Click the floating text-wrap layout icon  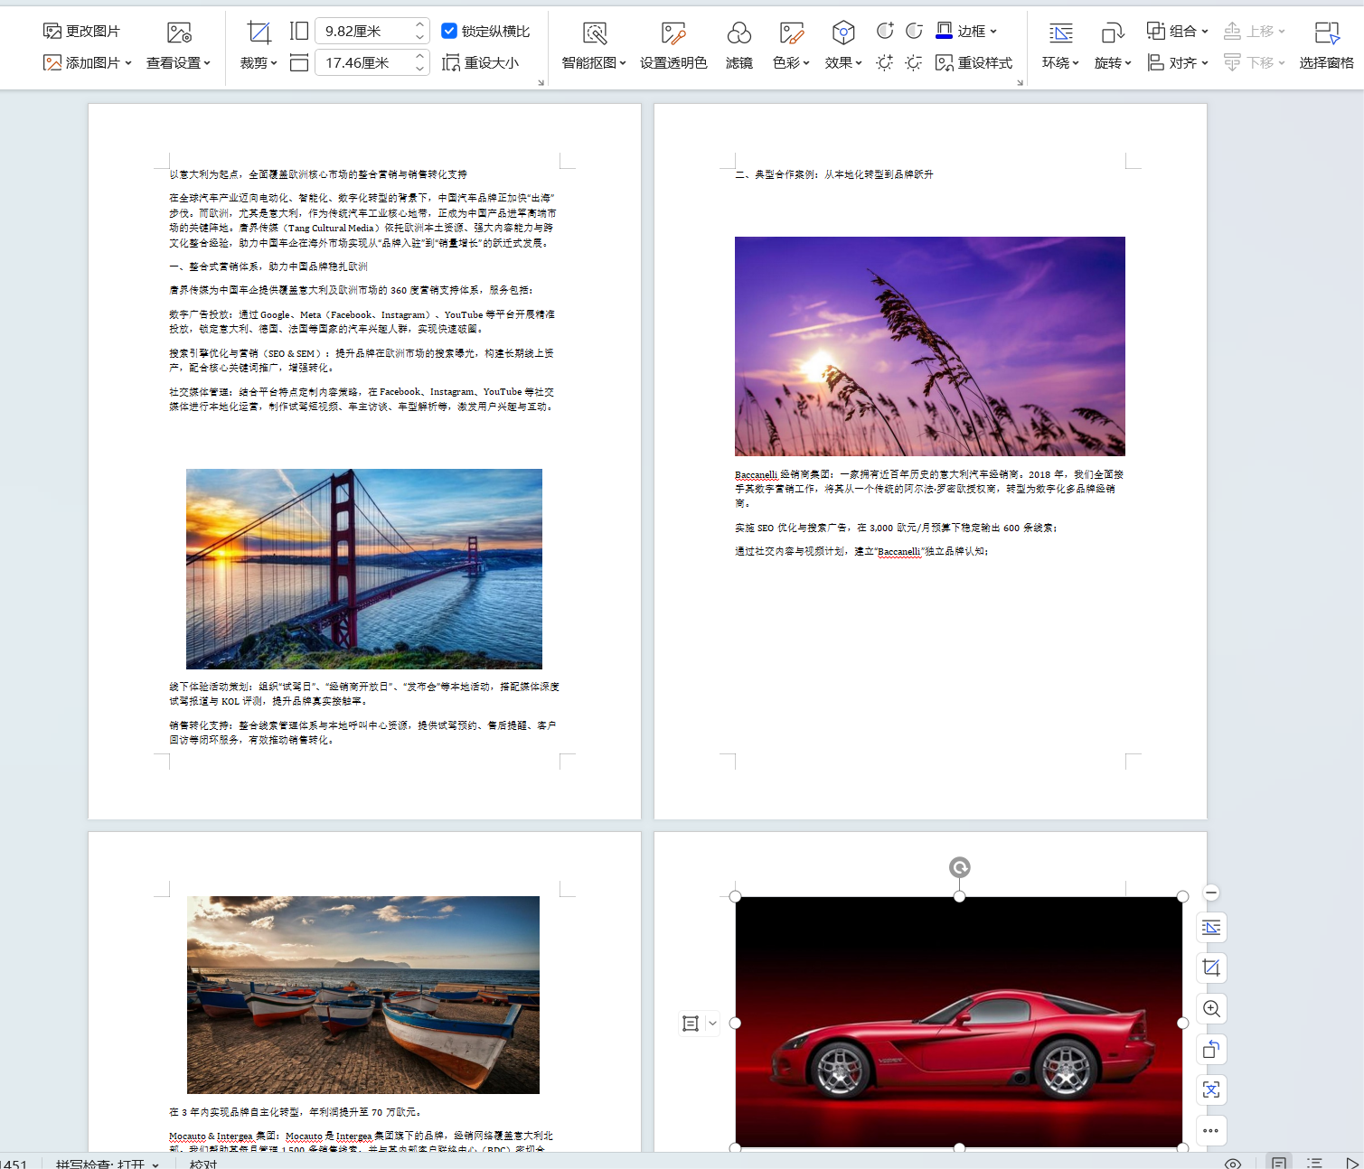(x=1211, y=928)
